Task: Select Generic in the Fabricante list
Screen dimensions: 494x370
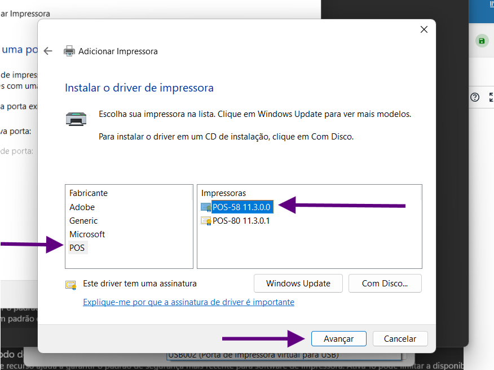Action: [83, 221]
